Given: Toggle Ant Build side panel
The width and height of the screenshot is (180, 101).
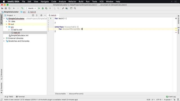Looking at the screenshot, I should [179, 19].
